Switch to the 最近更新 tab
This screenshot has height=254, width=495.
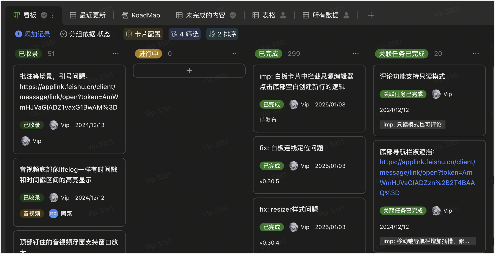coord(88,15)
